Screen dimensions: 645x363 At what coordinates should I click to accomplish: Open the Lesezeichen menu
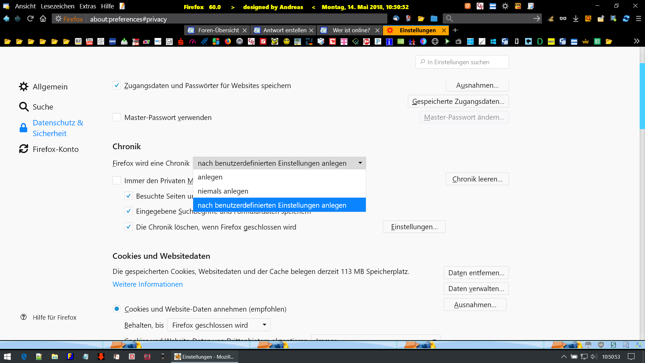pos(57,6)
